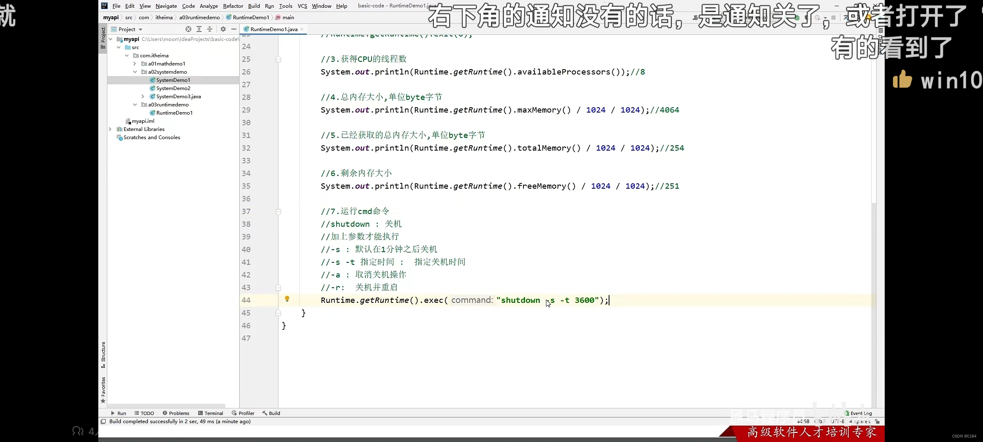Select the RuntimeDemo1.java editor tab
The image size is (983, 442).
(273, 29)
